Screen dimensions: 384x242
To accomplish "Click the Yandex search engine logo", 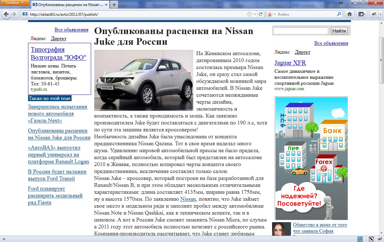I will point(270,14).
